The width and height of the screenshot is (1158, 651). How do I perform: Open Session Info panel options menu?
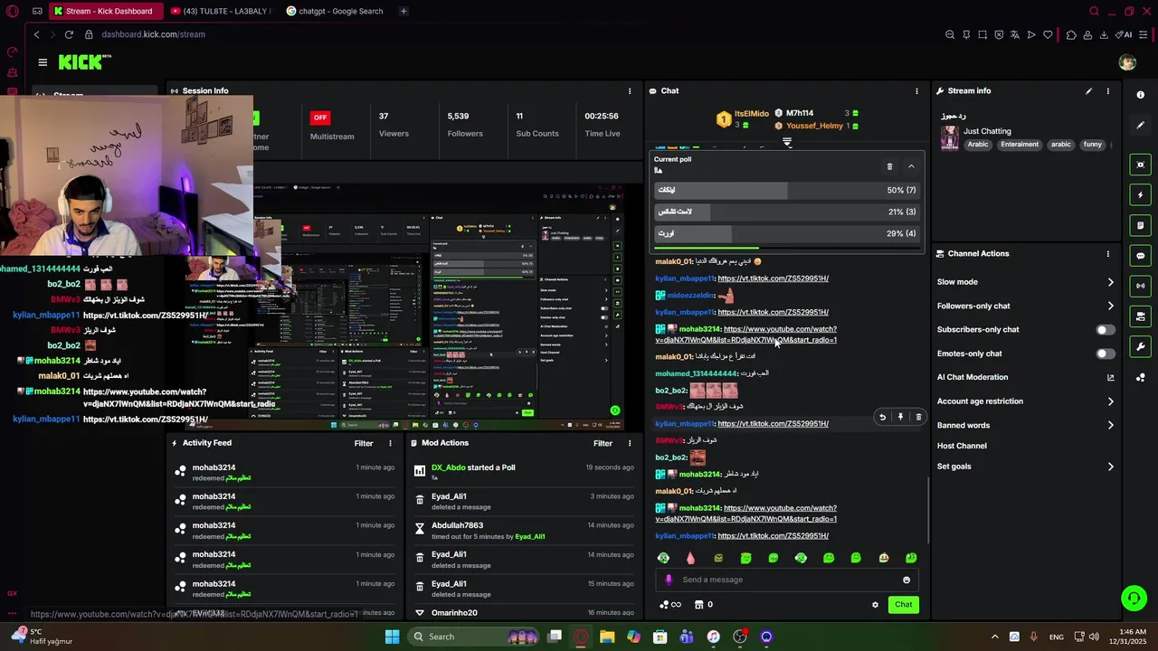[x=630, y=90]
